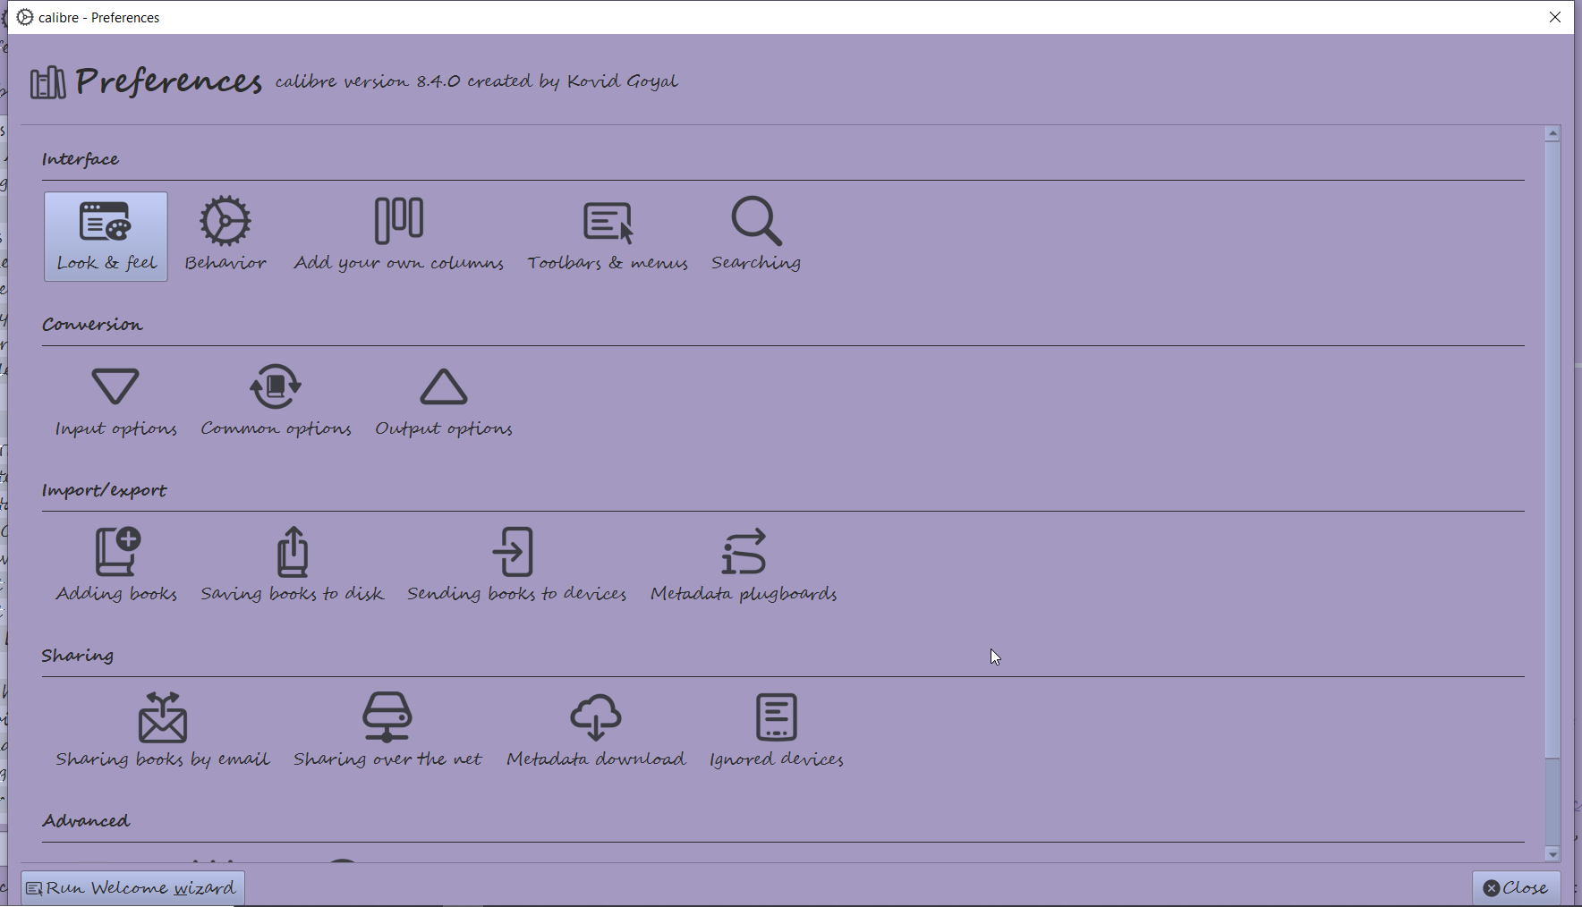Screen dimensions: 1582x907
Task: Open Behavior settings
Action: click(x=225, y=236)
